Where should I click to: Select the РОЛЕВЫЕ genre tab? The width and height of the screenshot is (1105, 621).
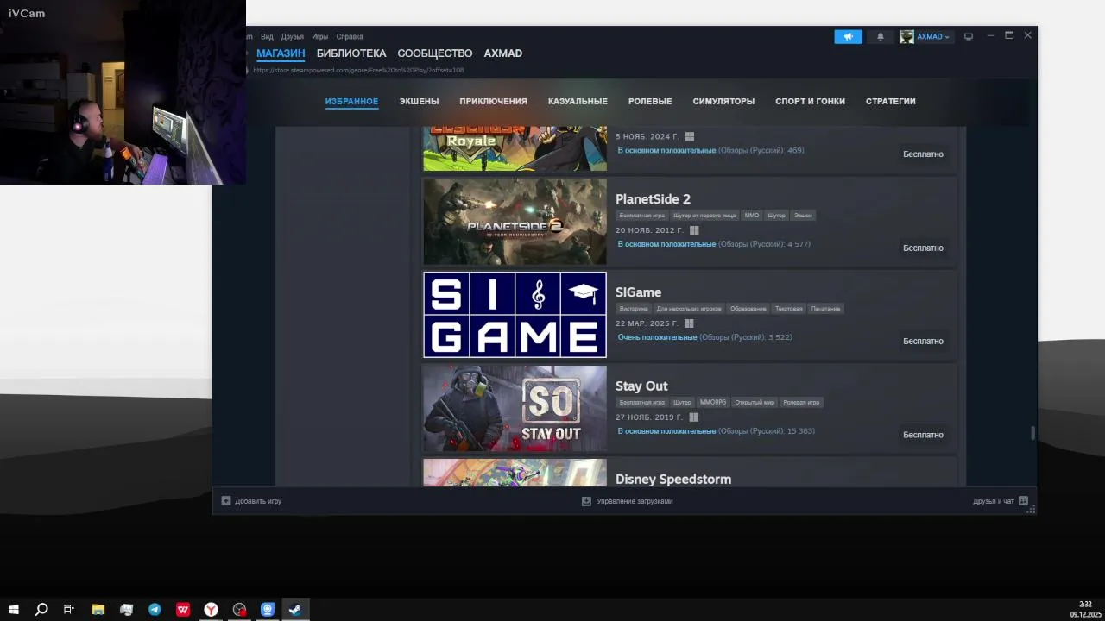pos(650,101)
